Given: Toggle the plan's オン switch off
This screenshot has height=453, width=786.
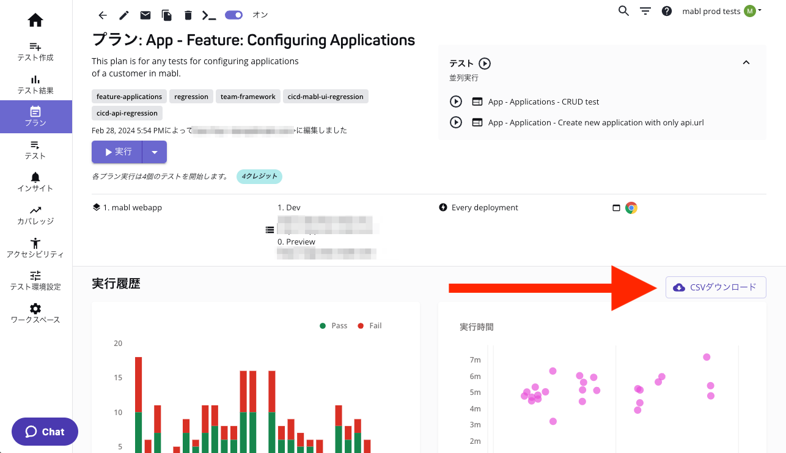Looking at the screenshot, I should 234,15.
